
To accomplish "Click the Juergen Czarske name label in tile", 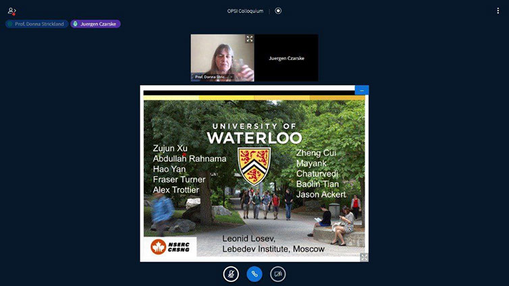I will pyautogui.click(x=286, y=58).
